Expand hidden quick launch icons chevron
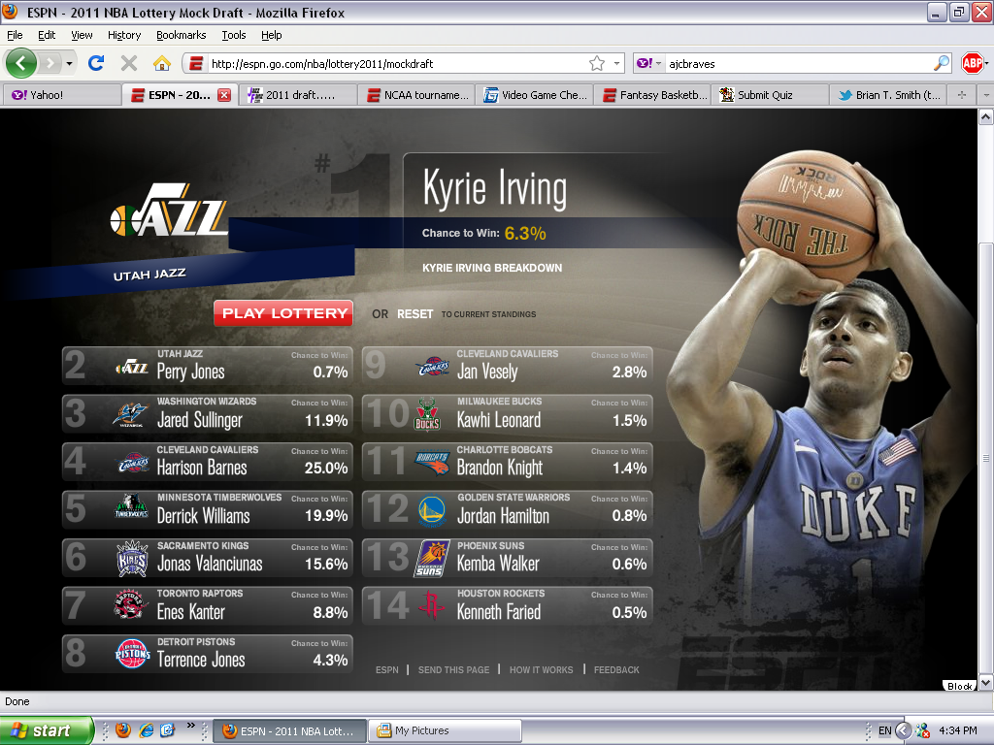The image size is (994, 745). pos(191,726)
